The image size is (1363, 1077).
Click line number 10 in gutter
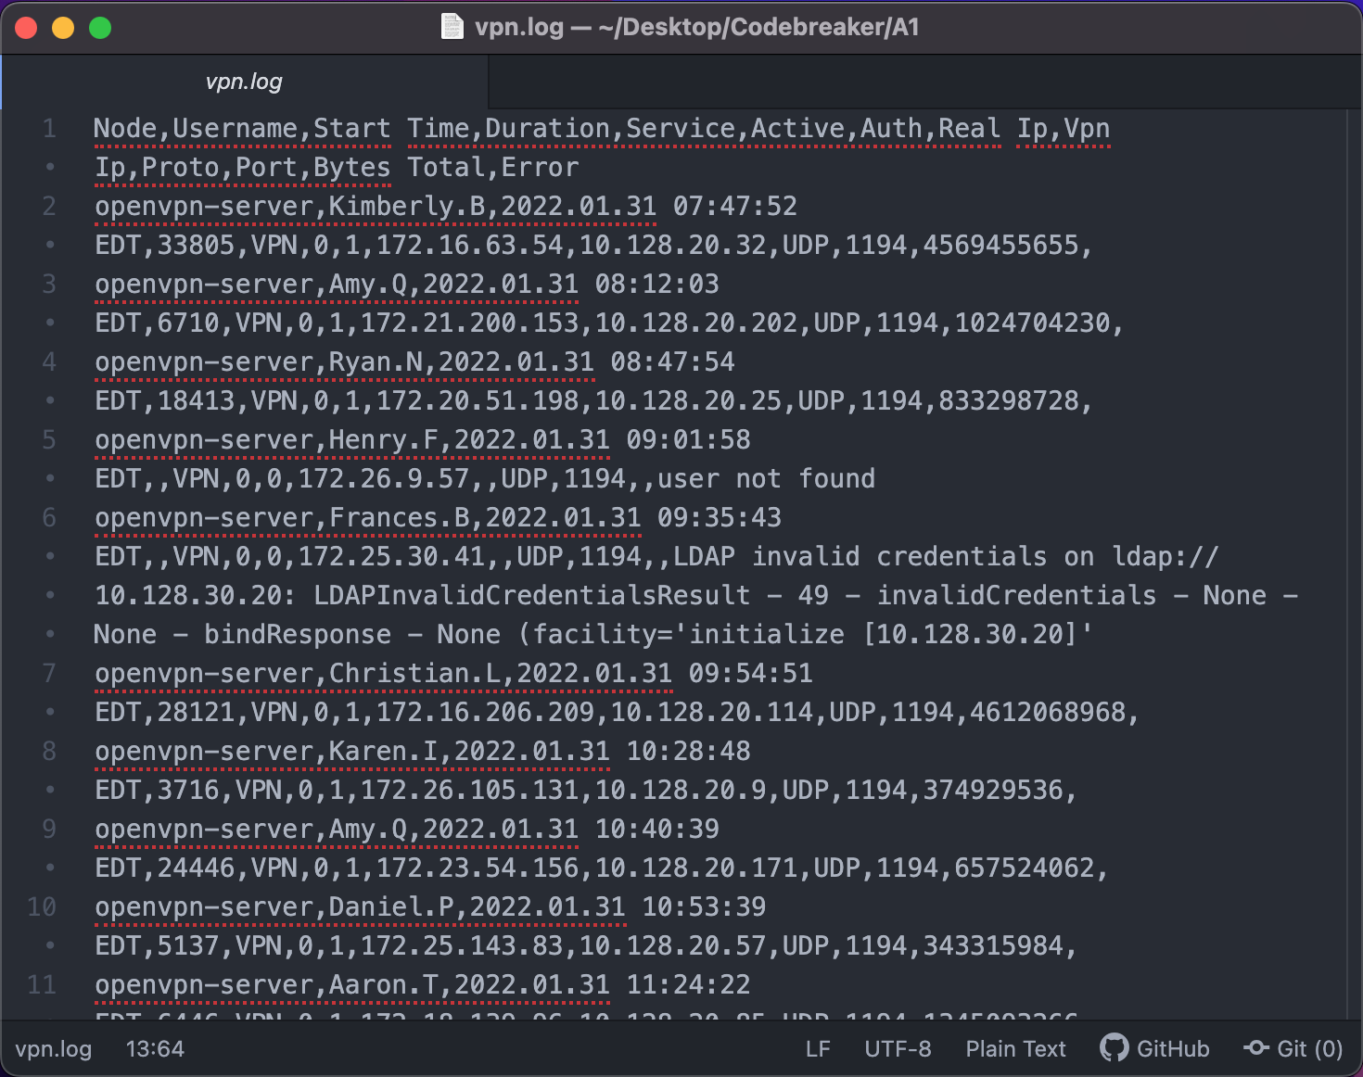[42, 906]
